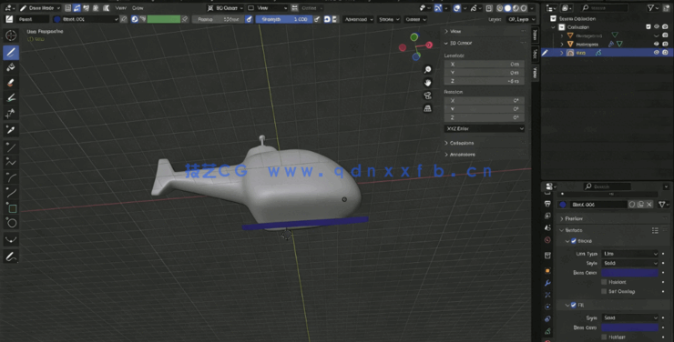Open the Modifiers wrench properties tab
This screenshot has width=674, height=342.
point(547,283)
